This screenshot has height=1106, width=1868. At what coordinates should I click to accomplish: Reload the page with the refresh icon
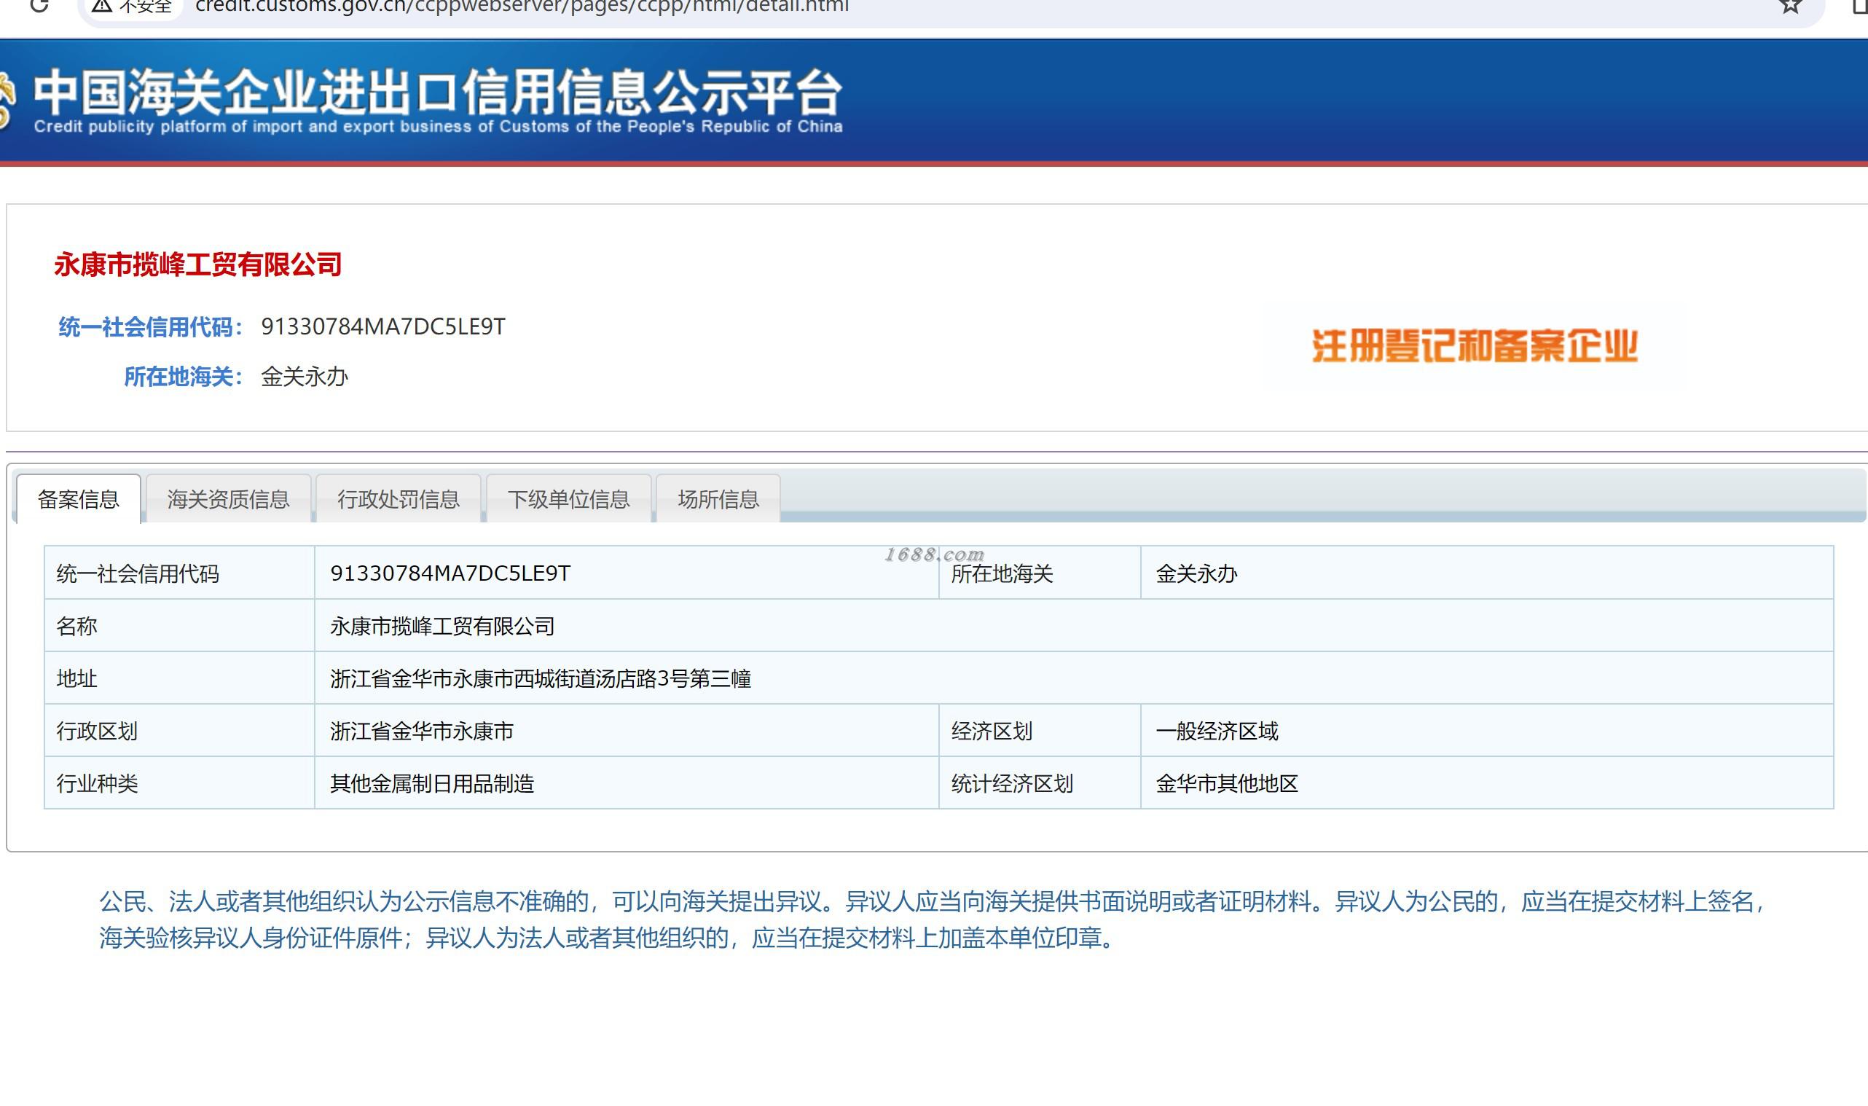point(39,5)
